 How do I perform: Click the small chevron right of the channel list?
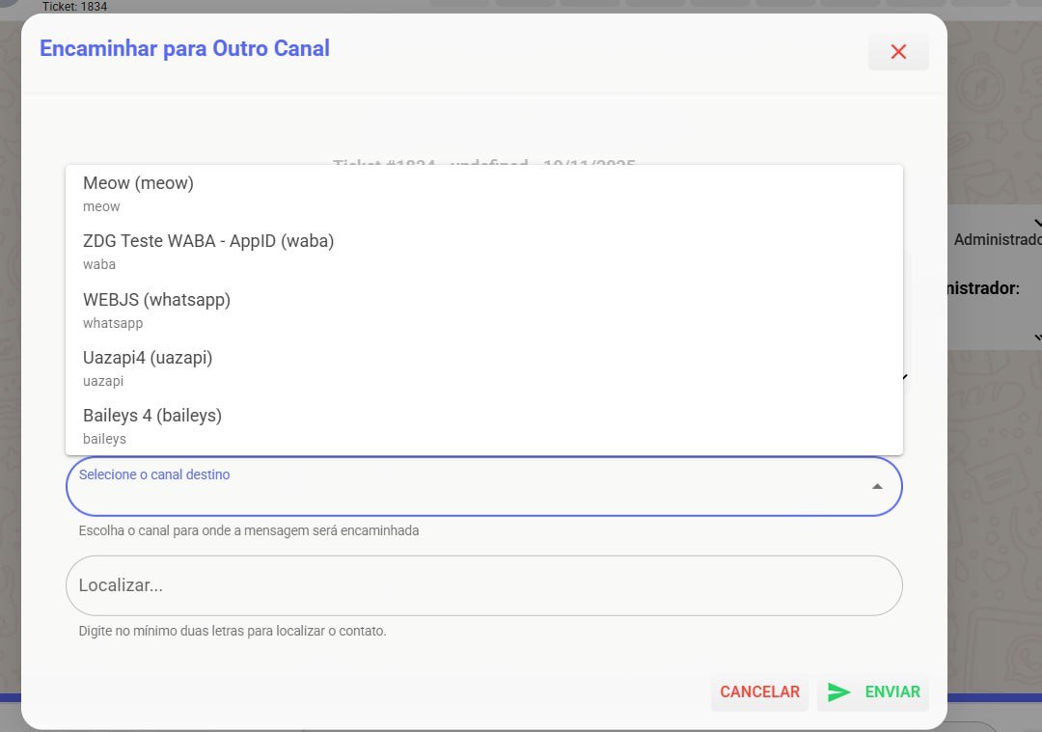905,377
